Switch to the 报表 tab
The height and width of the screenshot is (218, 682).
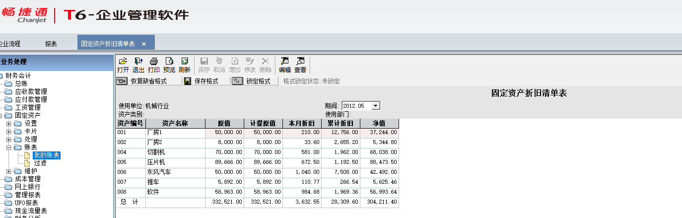(51, 44)
